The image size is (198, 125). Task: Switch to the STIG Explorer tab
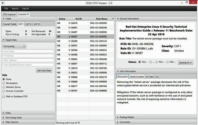[9, 14]
